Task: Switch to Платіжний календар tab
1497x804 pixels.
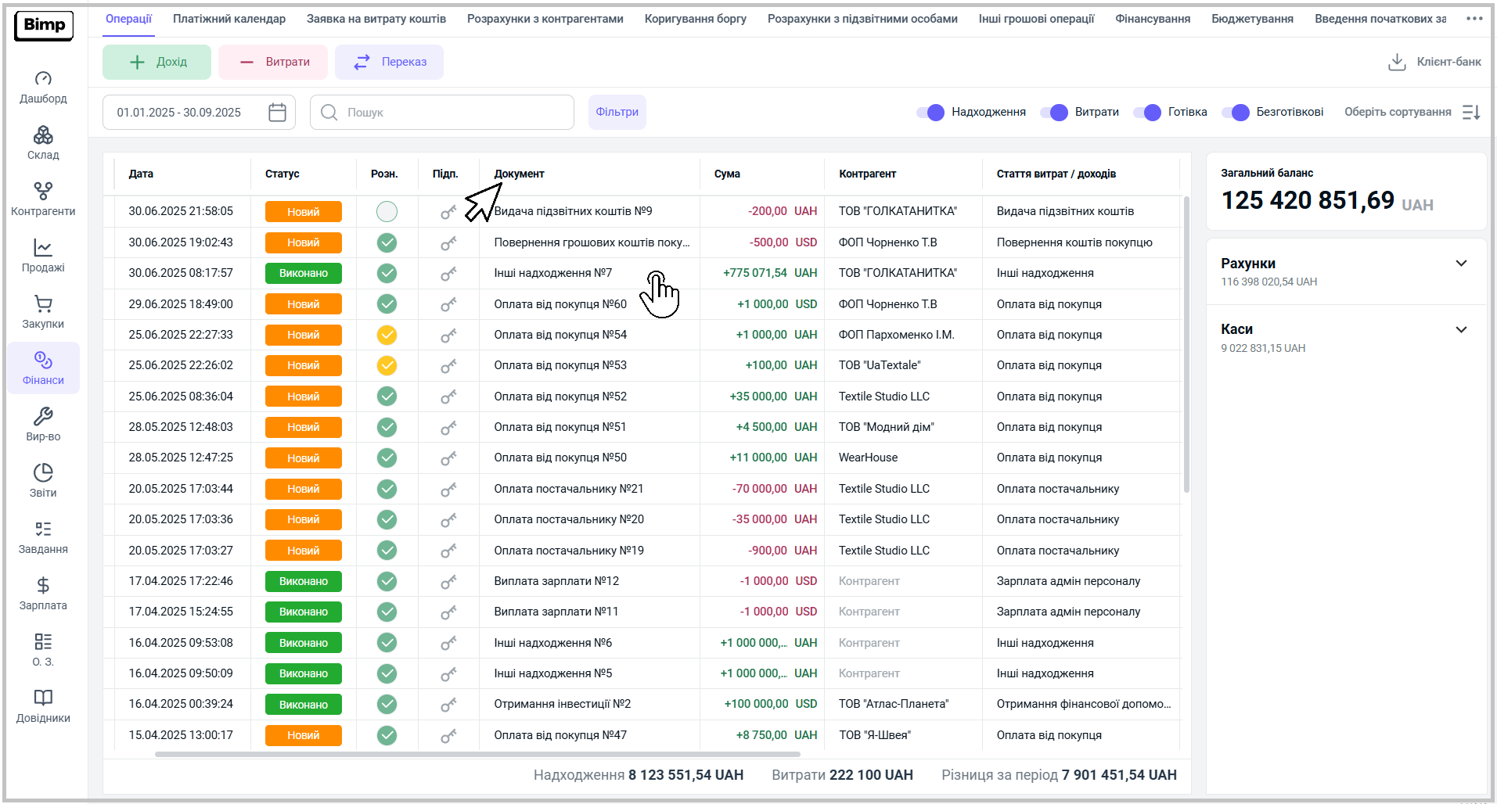Action: point(229,19)
